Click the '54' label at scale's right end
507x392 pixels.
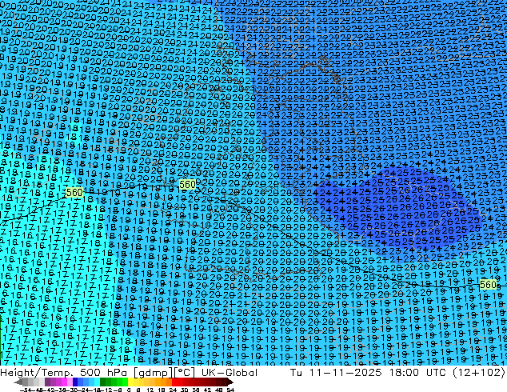[x=230, y=390]
